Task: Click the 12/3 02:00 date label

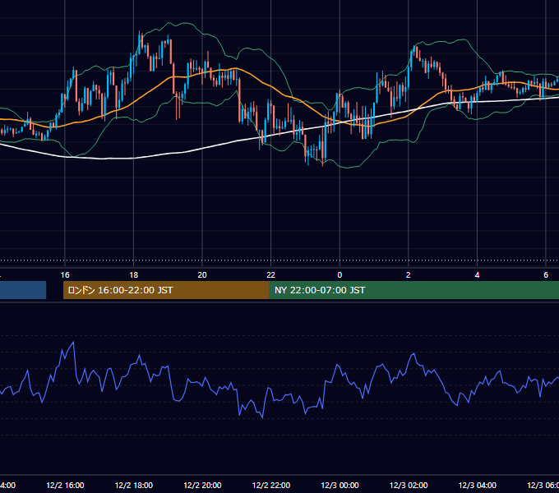Action: pyautogui.click(x=409, y=485)
